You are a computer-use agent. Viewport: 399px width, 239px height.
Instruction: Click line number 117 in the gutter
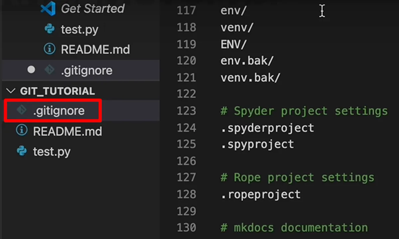pos(186,10)
